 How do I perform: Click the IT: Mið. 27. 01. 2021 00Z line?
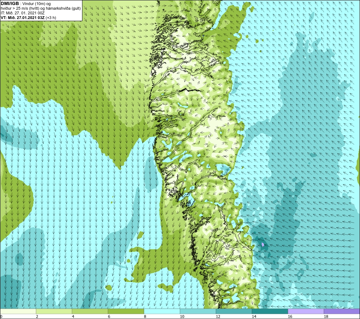(22, 13)
